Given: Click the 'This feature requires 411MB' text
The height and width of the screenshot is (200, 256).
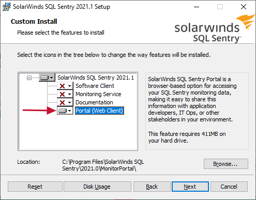Looking at the screenshot, I should [187, 137].
